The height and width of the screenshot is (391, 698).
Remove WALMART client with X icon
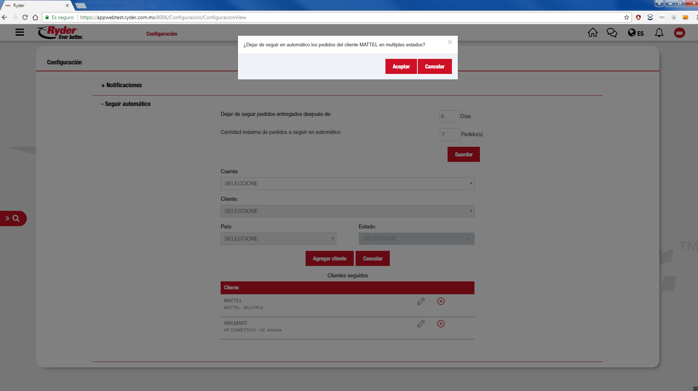pyautogui.click(x=441, y=324)
